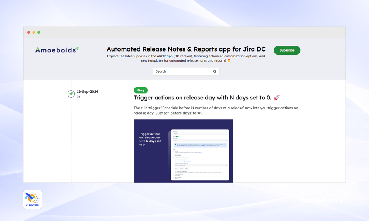Screen dimensions: 369x221
Task: Click the AI Powered rocket badge
Action: click(x=32, y=199)
